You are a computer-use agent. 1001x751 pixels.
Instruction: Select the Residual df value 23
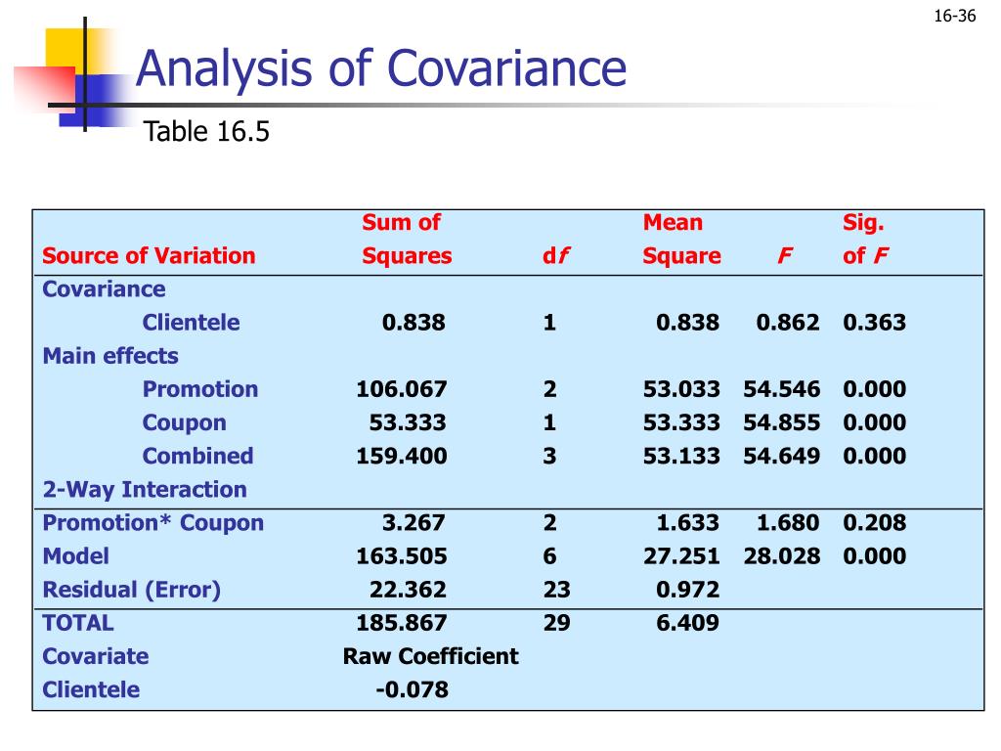tap(556, 590)
